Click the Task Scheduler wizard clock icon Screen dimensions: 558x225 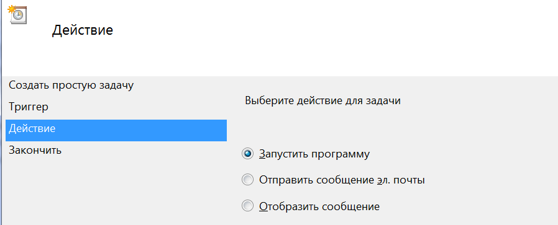pos(17,14)
